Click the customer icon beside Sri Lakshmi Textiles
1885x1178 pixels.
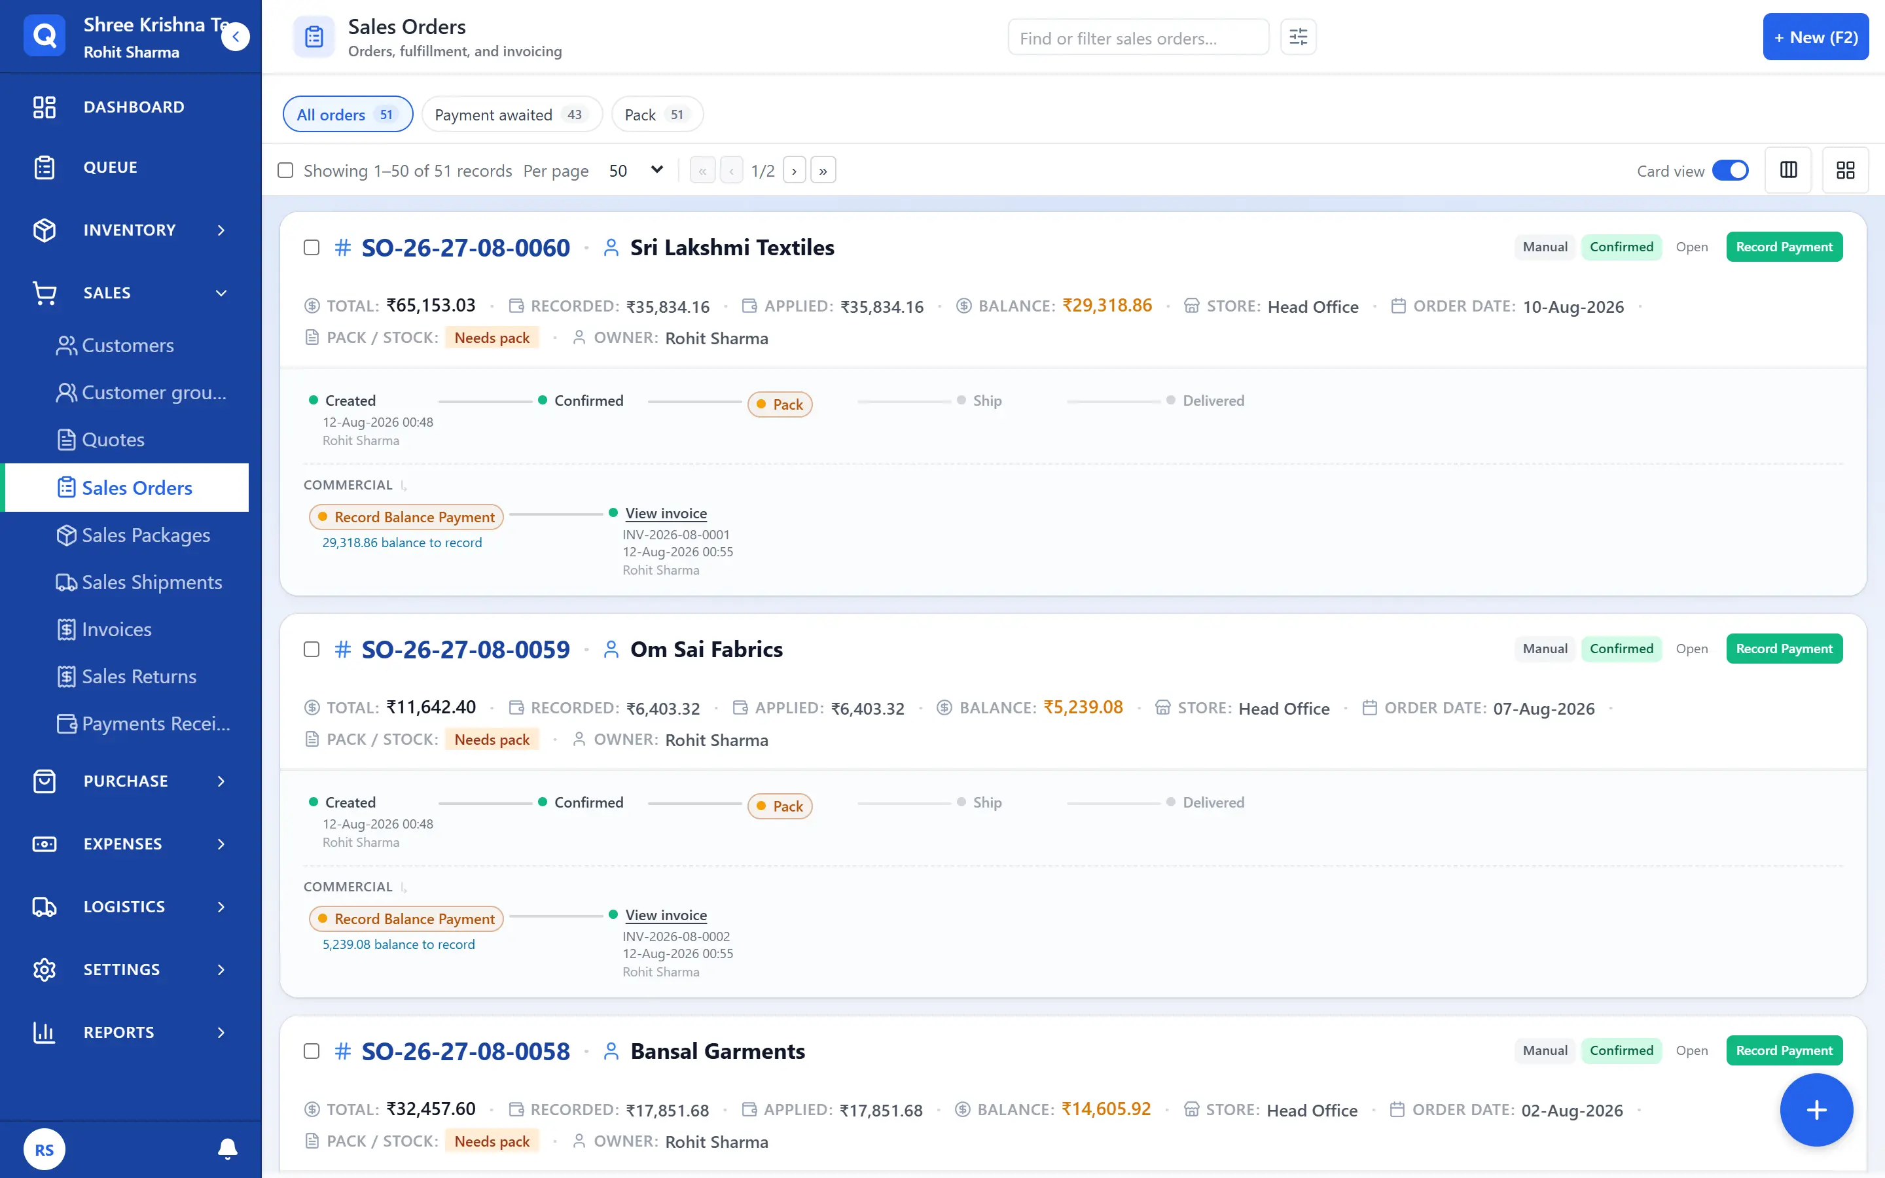[611, 248]
